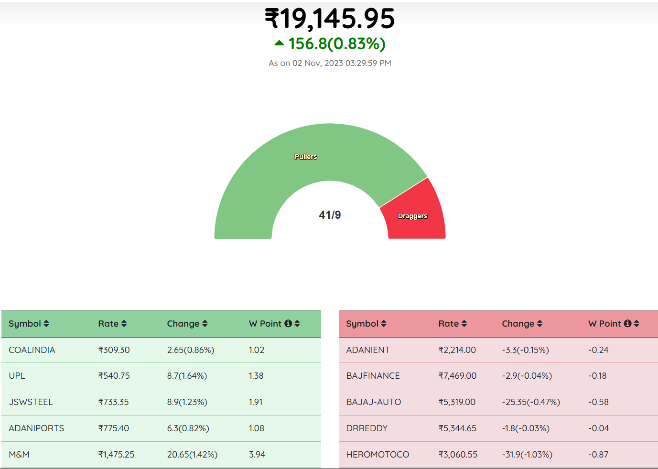Select DRREDDY symbol

point(367,428)
